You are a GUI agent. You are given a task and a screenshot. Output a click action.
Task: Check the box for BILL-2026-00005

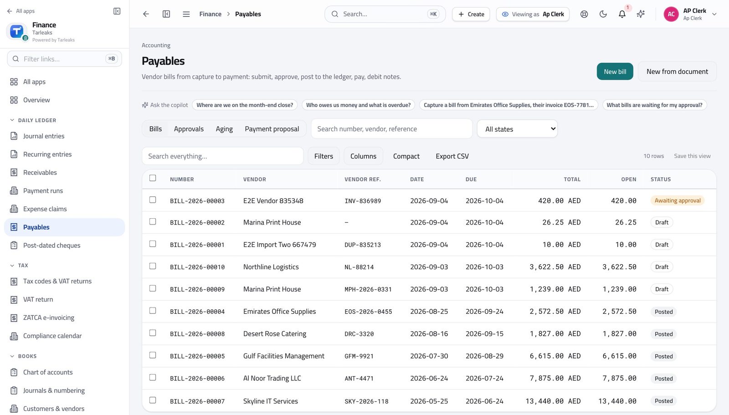tap(153, 355)
